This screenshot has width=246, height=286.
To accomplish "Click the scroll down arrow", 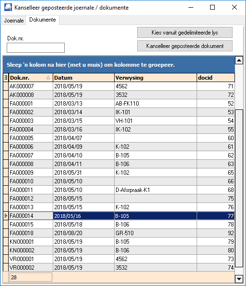I will (x=239, y=279).
